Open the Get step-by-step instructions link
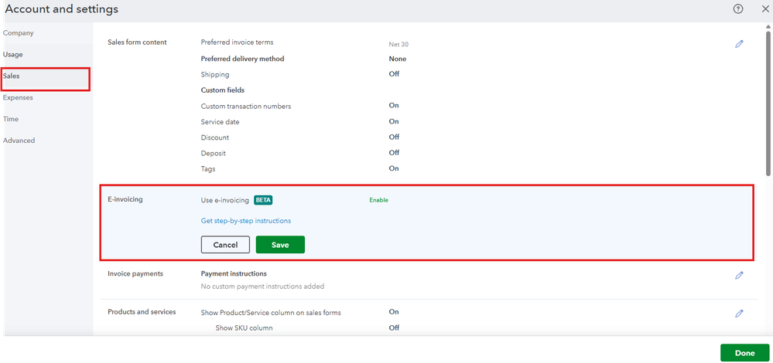Image resolution: width=773 pixels, height=363 pixels. click(246, 221)
